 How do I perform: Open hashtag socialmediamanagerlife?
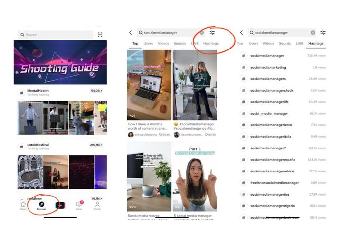(283, 102)
